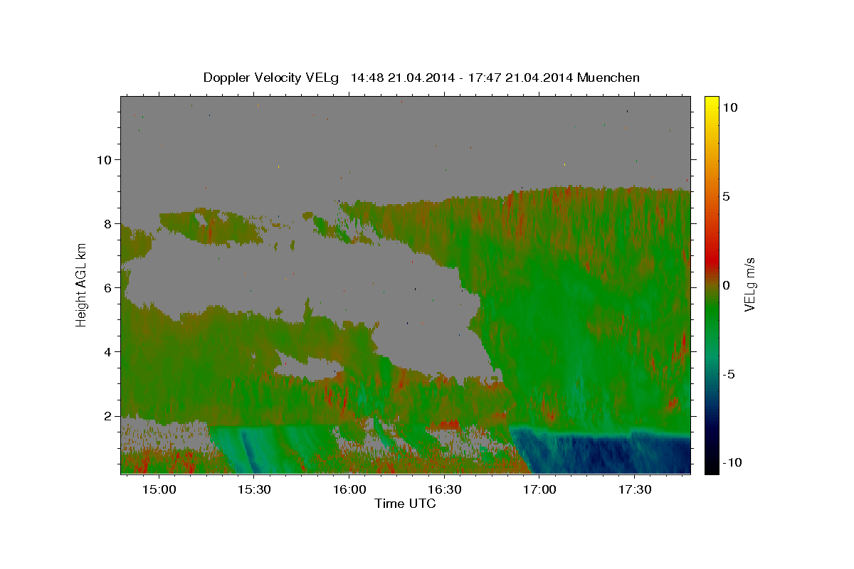Screen dimensions: 854x569
Task: Click the '15:00' time axis label
Action: pyautogui.click(x=159, y=490)
